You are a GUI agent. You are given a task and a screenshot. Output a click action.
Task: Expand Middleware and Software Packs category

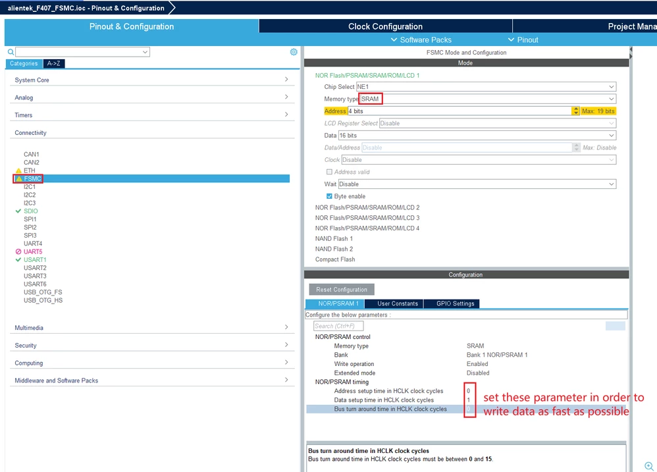(x=152, y=380)
